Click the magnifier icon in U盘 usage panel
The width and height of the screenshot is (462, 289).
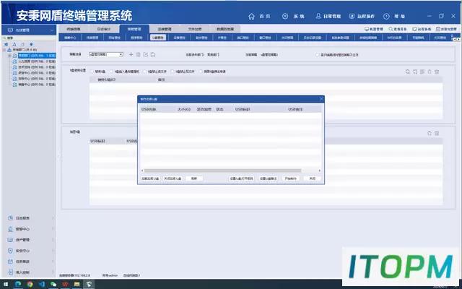pos(408,72)
